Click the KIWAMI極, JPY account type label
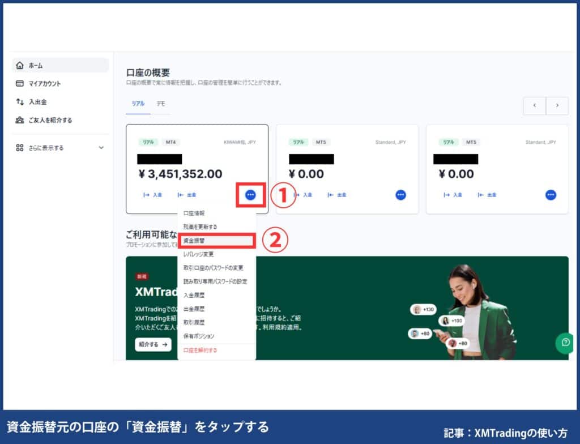The width and height of the screenshot is (580, 444). 240,142
